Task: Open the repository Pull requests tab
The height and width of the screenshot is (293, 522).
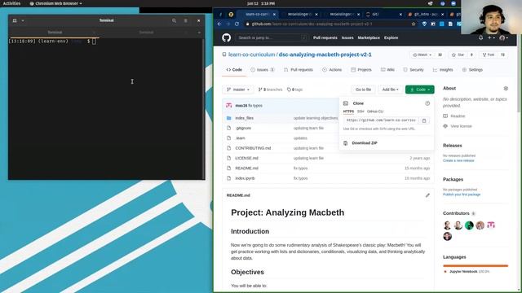Action: [299, 70]
